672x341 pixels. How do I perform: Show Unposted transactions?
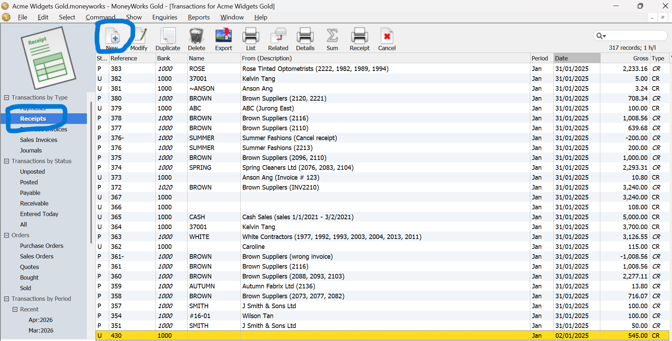(33, 172)
